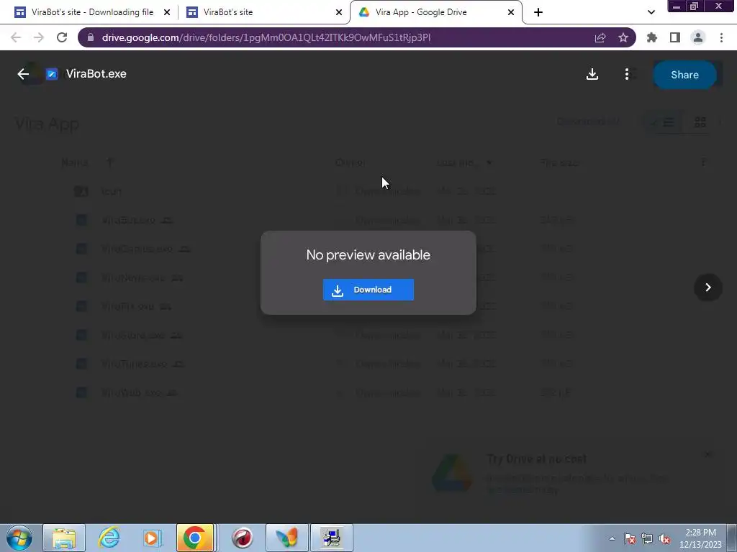This screenshot has height=552, width=737.
Task: Close the Vira App Google Drive tab
Action: click(x=511, y=13)
